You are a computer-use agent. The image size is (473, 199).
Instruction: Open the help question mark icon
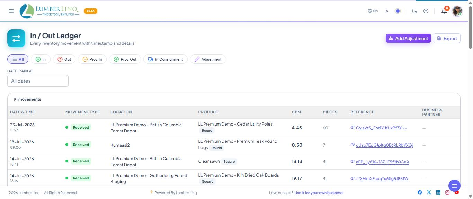(x=426, y=11)
